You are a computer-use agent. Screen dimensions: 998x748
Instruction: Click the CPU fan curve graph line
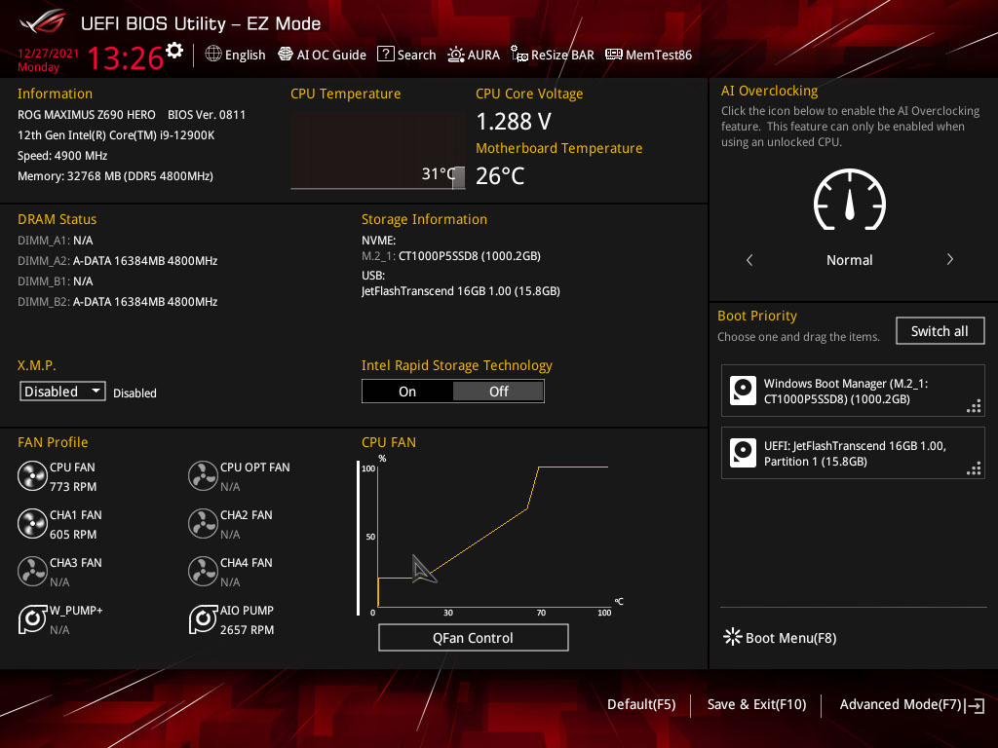point(481,540)
